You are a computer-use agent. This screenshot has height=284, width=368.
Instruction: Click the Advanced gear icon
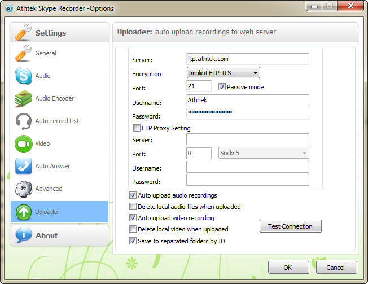tap(24, 189)
